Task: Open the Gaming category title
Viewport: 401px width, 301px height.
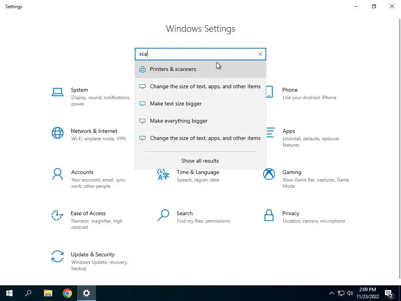Action: pos(292,172)
